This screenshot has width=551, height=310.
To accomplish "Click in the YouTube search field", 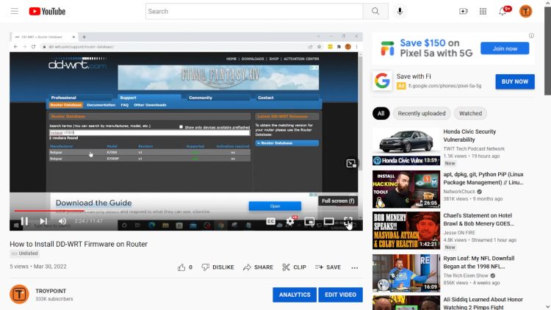I will coord(254,11).
